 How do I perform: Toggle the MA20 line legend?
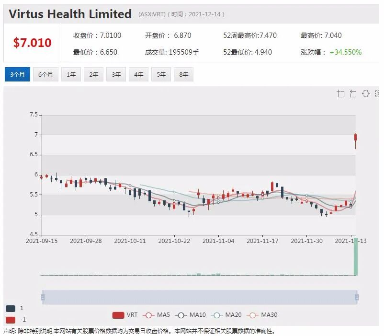tap(226, 315)
